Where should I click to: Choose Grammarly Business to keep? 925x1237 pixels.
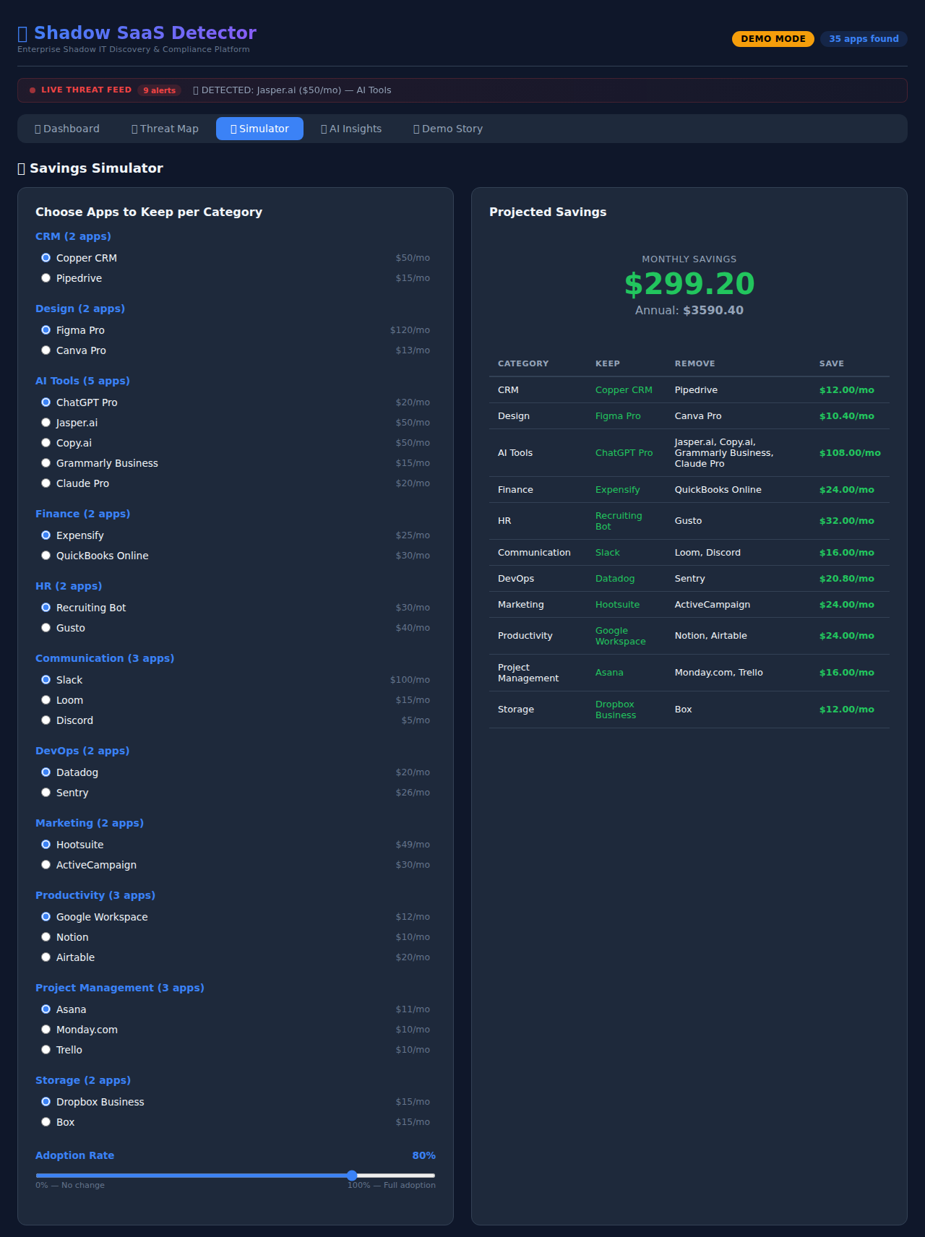click(46, 463)
